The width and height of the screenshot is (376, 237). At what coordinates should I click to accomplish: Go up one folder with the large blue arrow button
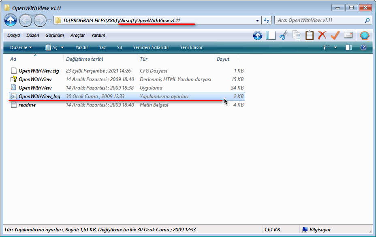(11, 20)
